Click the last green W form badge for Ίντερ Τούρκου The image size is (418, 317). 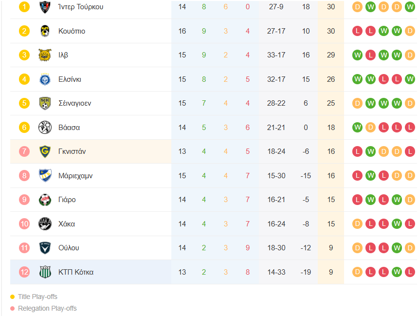coord(410,7)
